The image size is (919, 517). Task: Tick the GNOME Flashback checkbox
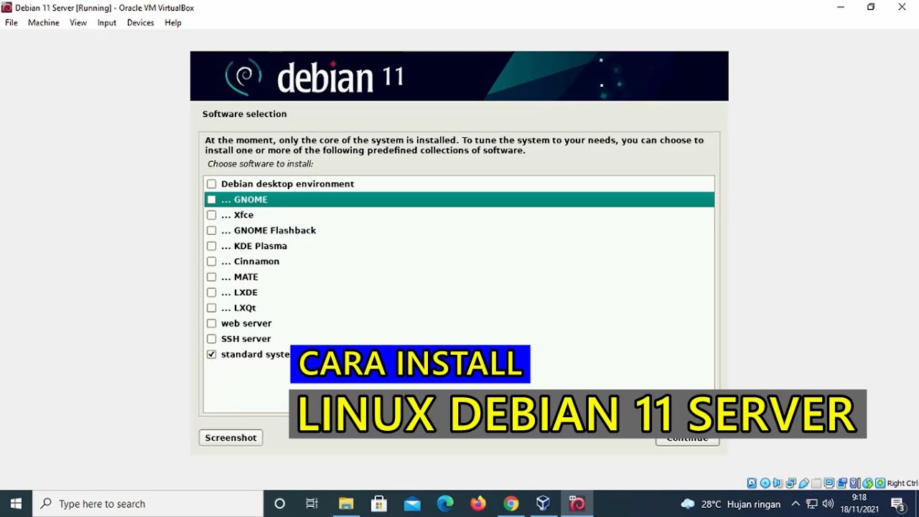(x=211, y=230)
